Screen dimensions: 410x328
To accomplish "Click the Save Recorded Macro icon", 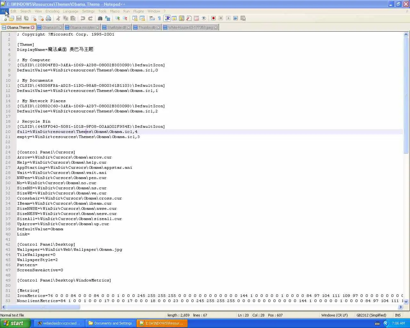I will 243,18.
